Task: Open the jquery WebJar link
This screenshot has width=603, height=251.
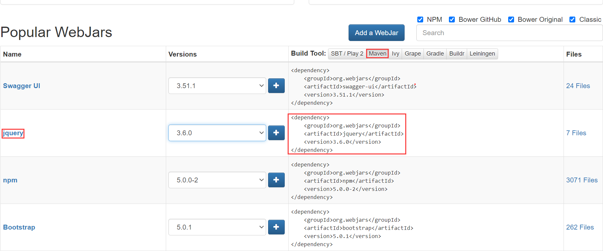Action: [x=13, y=133]
